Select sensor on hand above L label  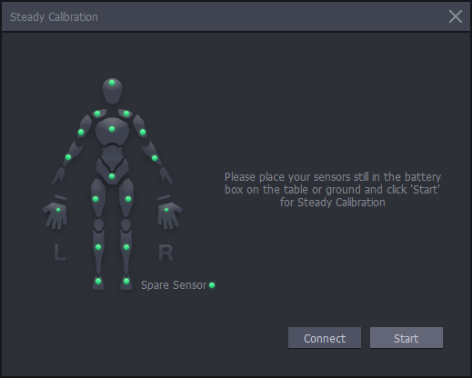58,210
